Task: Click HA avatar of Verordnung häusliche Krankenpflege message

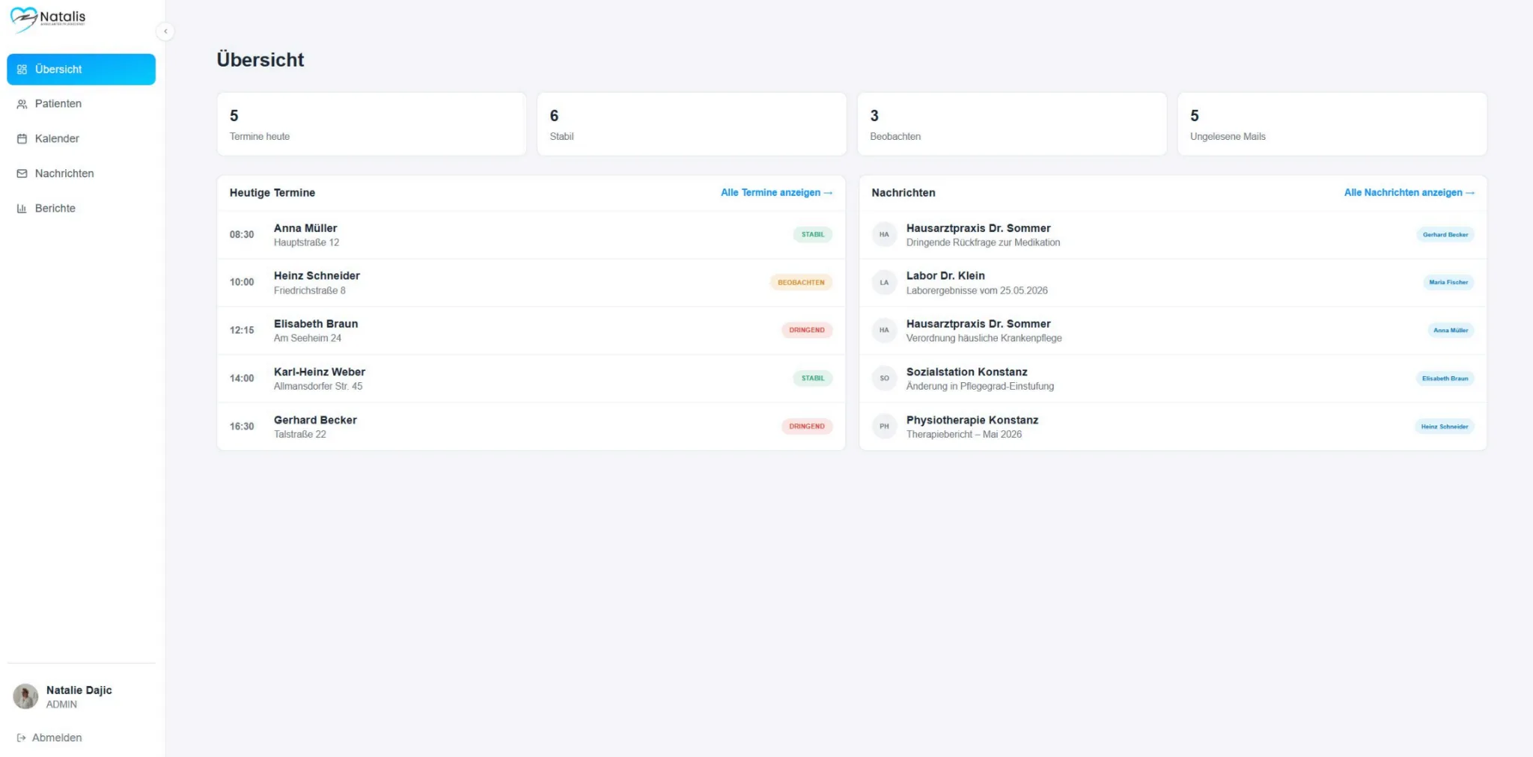Action: pos(884,331)
